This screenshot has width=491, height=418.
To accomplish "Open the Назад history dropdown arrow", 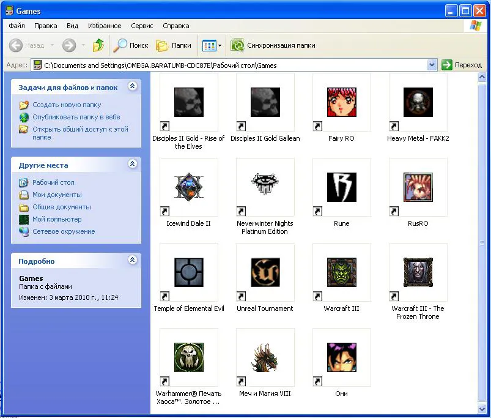I will click(x=53, y=45).
